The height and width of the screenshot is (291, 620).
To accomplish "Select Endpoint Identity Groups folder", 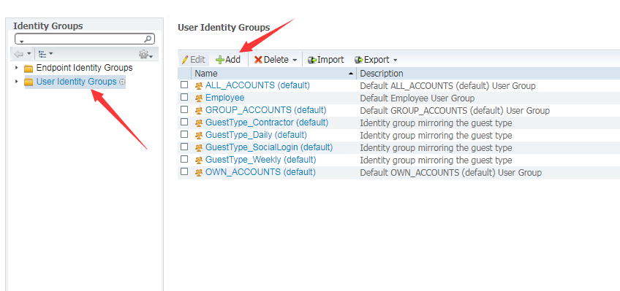I will click(x=84, y=68).
